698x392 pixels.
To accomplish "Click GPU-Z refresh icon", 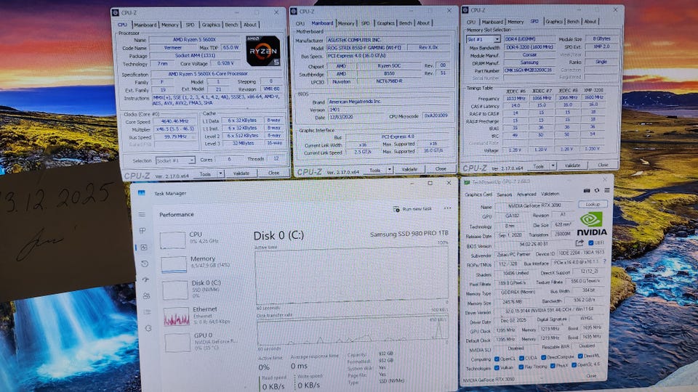I will click(x=596, y=191).
